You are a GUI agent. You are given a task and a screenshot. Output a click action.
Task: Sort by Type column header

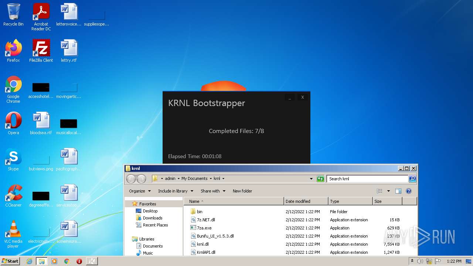[350, 201]
